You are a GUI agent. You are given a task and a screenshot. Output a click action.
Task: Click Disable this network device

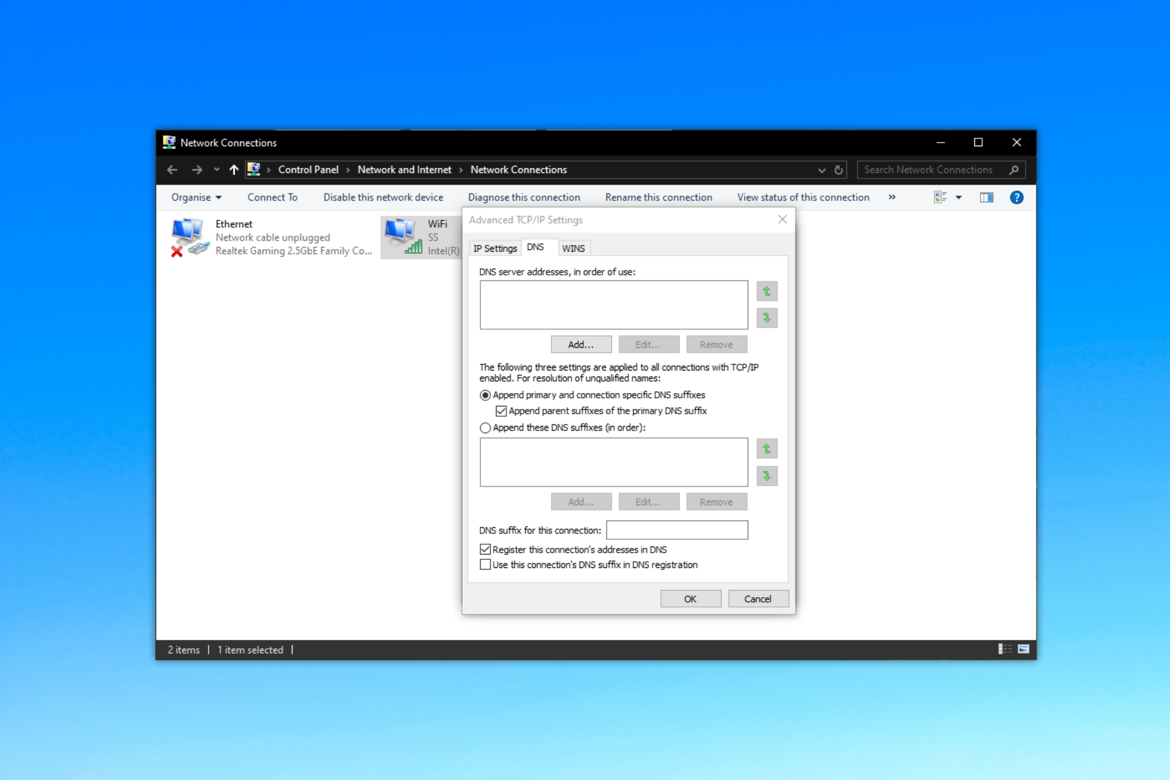[383, 197]
